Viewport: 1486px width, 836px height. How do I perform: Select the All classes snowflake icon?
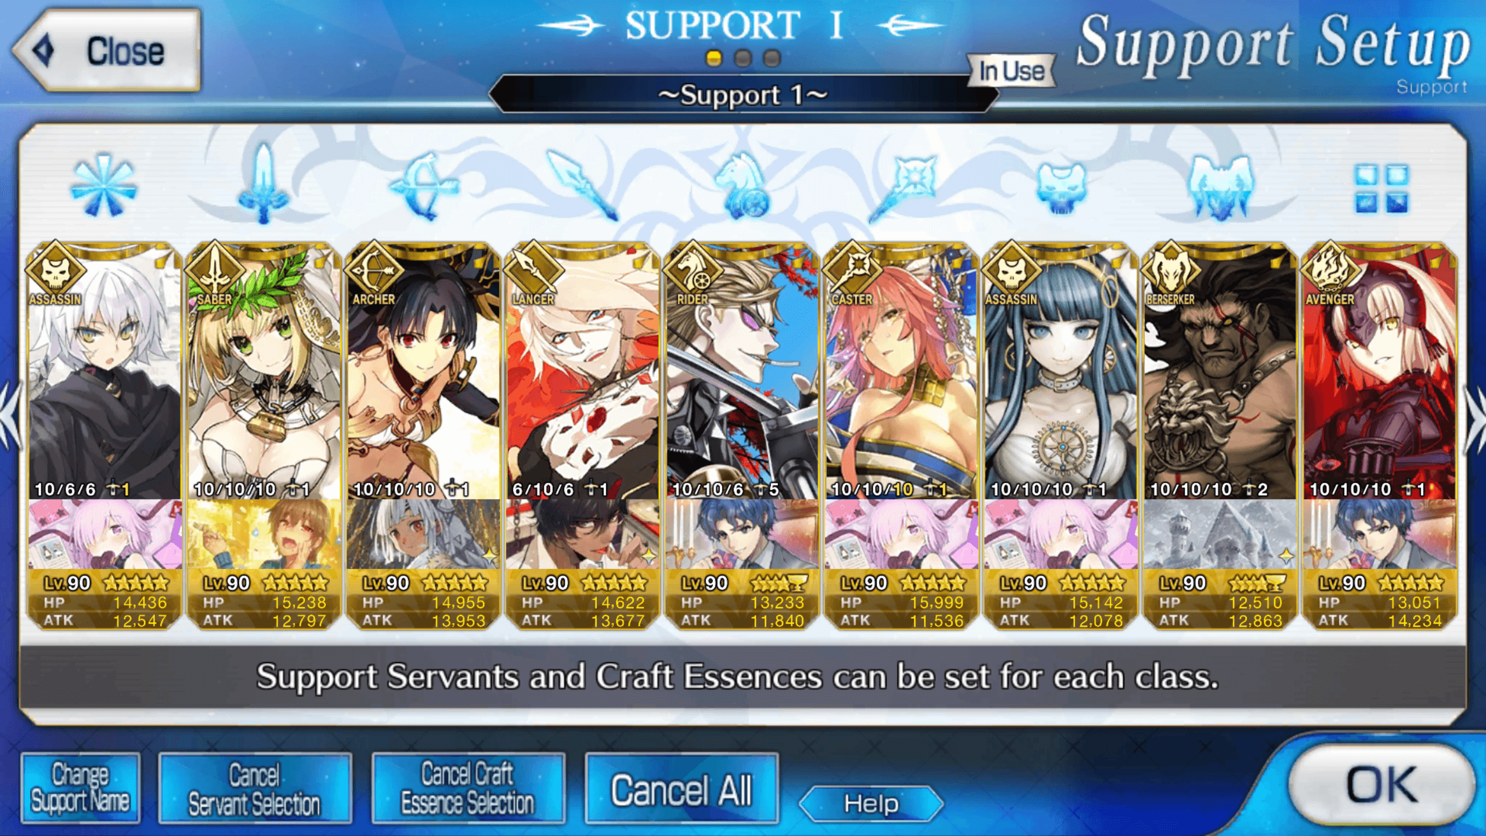[x=103, y=185]
